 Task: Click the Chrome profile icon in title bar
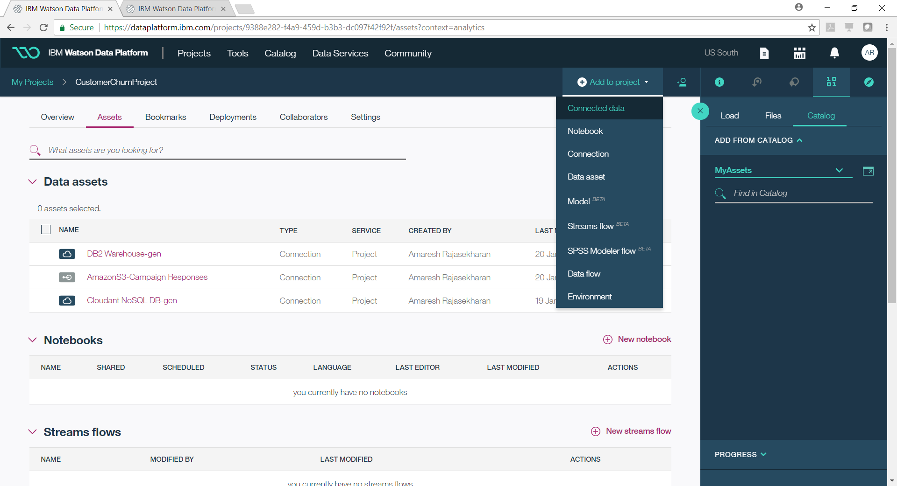798,7
